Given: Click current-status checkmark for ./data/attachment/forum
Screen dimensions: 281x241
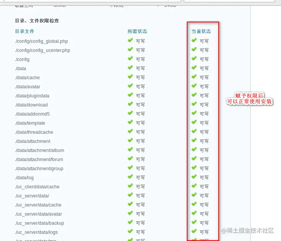Looking at the screenshot, I should tap(194, 158).
